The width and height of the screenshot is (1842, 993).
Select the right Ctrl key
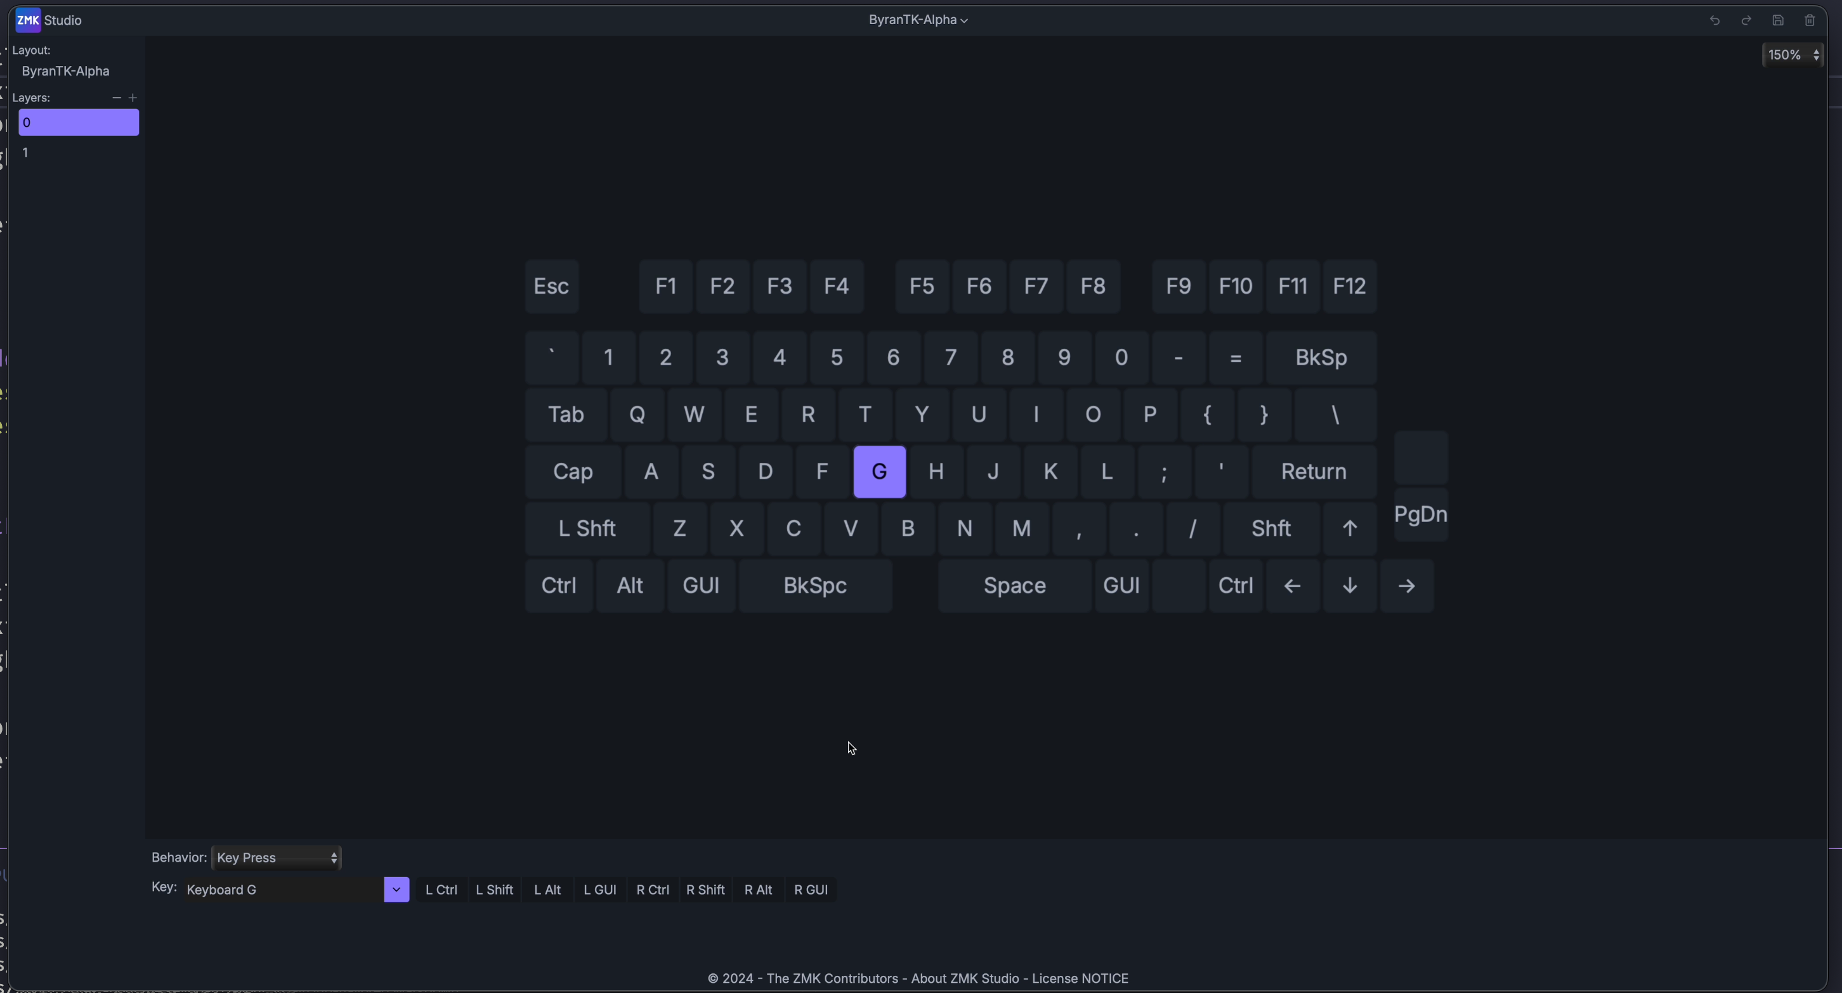(x=1236, y=586)
